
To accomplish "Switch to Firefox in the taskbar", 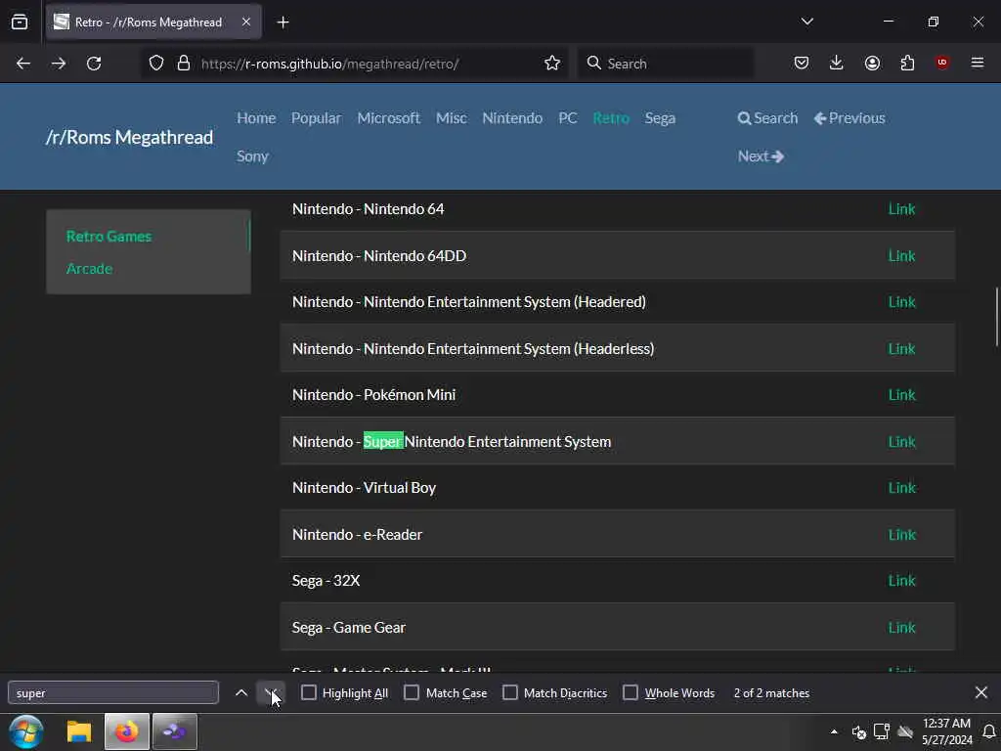I will [x=126, y=731].
